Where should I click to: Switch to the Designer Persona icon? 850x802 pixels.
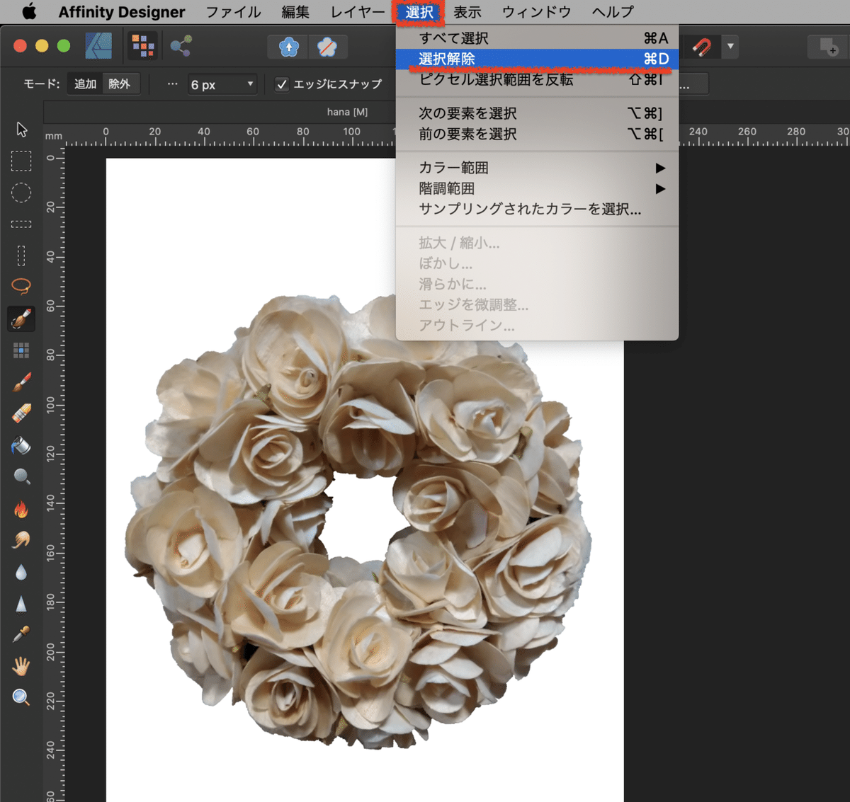tap(98, 46)
